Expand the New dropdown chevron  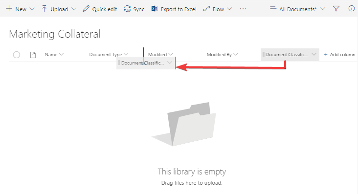(32, 9)
